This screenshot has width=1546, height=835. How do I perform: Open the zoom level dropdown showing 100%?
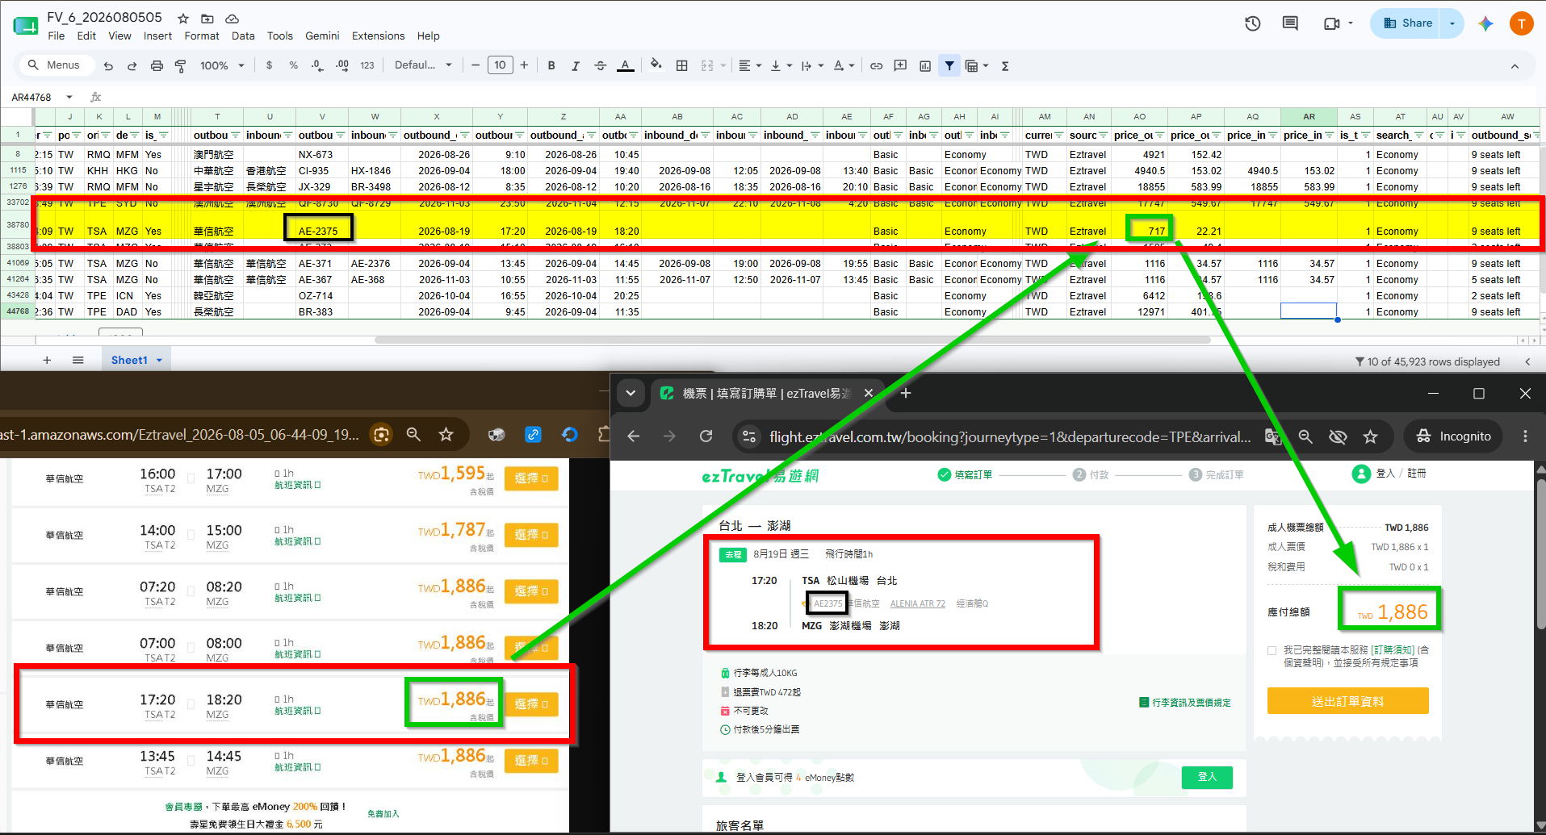point(222,66)
